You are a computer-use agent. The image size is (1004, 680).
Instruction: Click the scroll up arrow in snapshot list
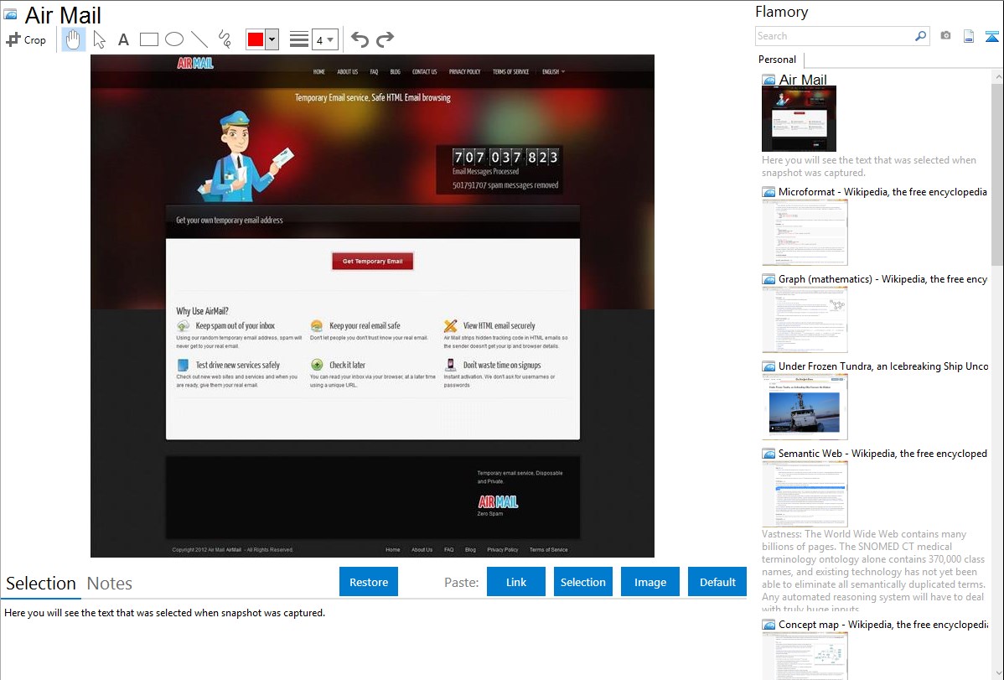pyautogui.click(x=998, y=76)
